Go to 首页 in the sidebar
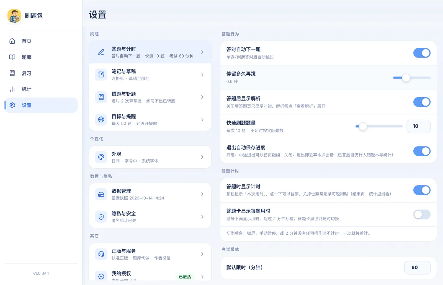 click(41, 41)
